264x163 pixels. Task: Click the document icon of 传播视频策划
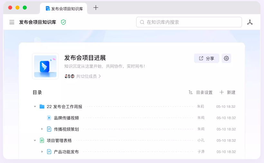coord(49,129)
